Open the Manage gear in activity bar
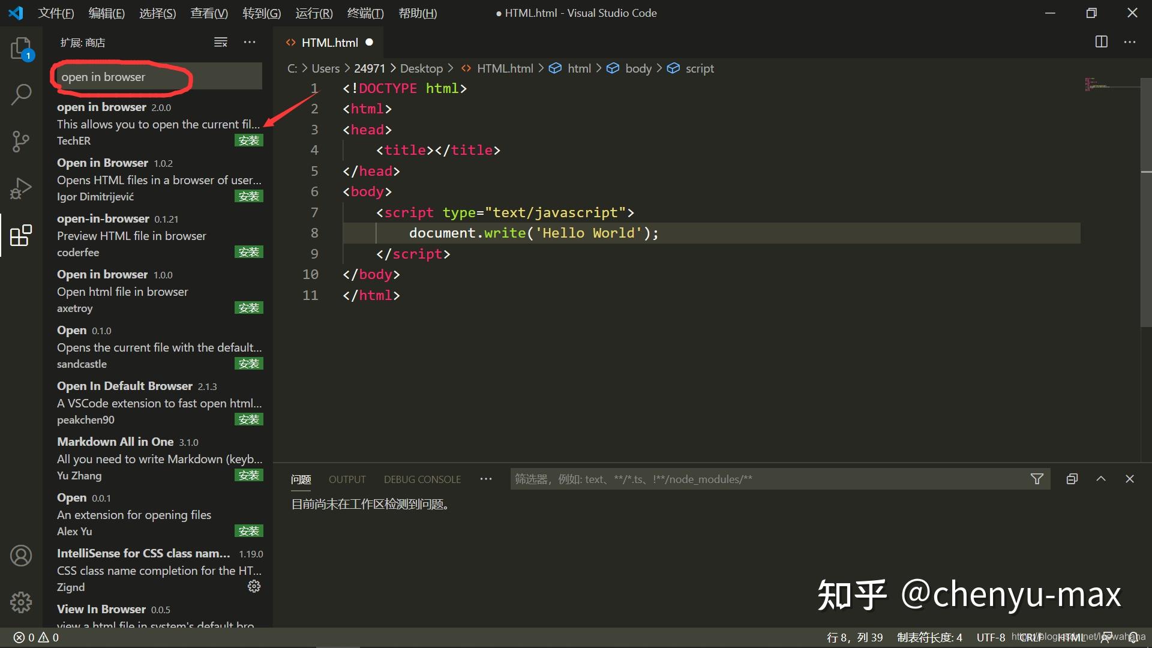 click(22, 602)
